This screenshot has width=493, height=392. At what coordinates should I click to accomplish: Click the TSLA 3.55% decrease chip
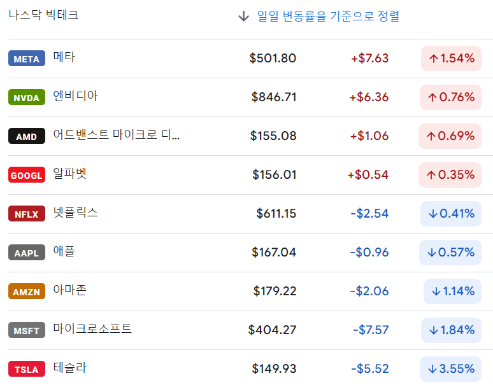[451, 369]
